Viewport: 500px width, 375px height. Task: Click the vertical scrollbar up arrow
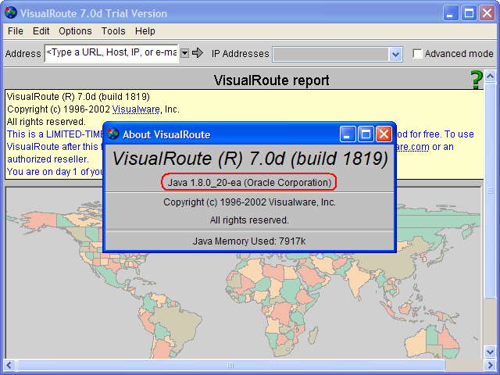point(490,76)
